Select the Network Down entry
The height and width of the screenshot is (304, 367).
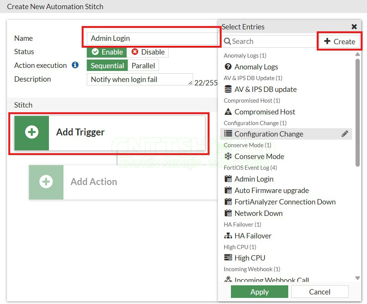point(258,213)
